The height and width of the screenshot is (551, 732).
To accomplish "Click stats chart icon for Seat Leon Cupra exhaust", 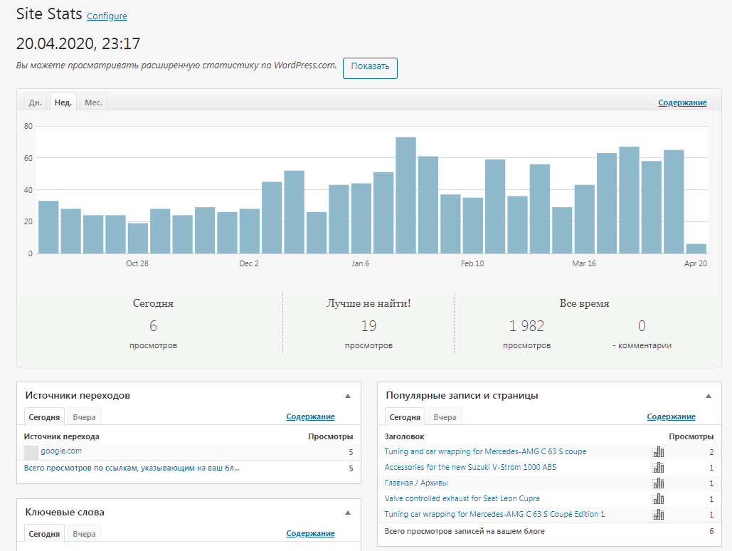I will 658,499.
